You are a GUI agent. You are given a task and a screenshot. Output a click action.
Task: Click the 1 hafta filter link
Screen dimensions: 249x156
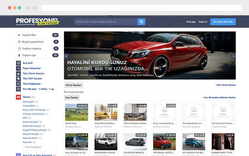click(x=43, y=89)
